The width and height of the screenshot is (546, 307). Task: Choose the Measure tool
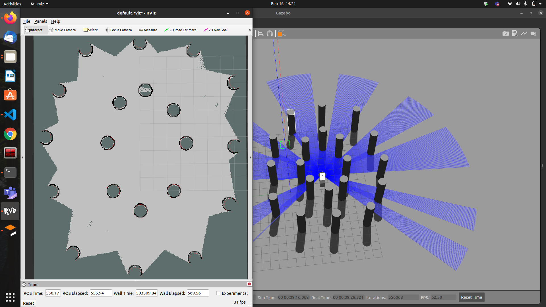click(148, 30)
